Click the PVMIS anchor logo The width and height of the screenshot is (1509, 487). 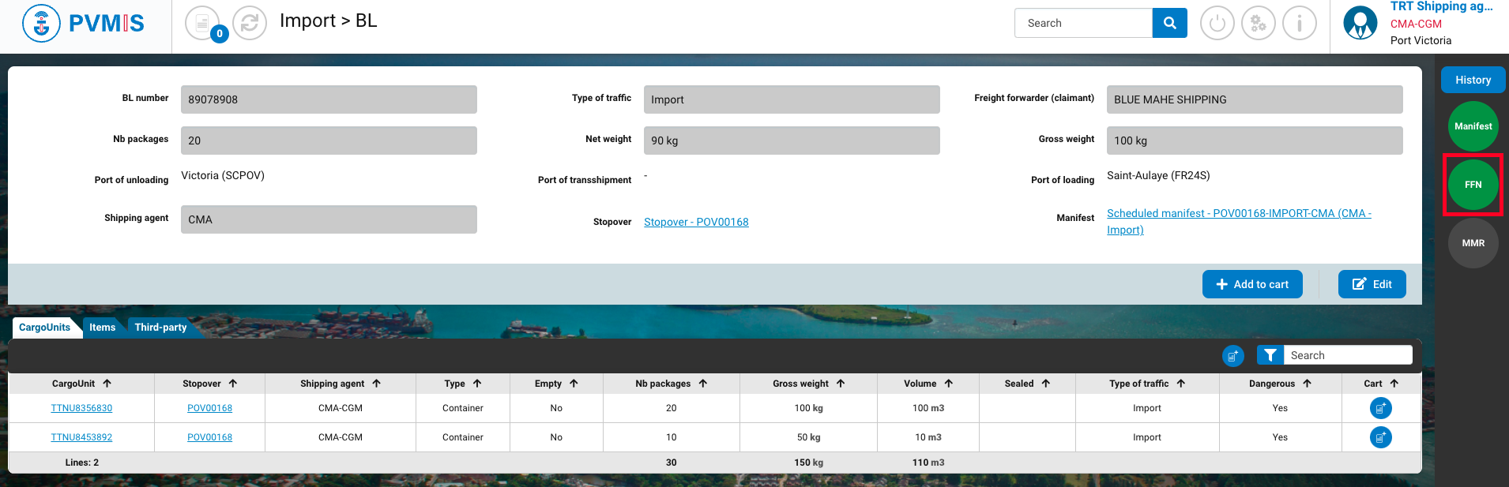click(41, 23)
